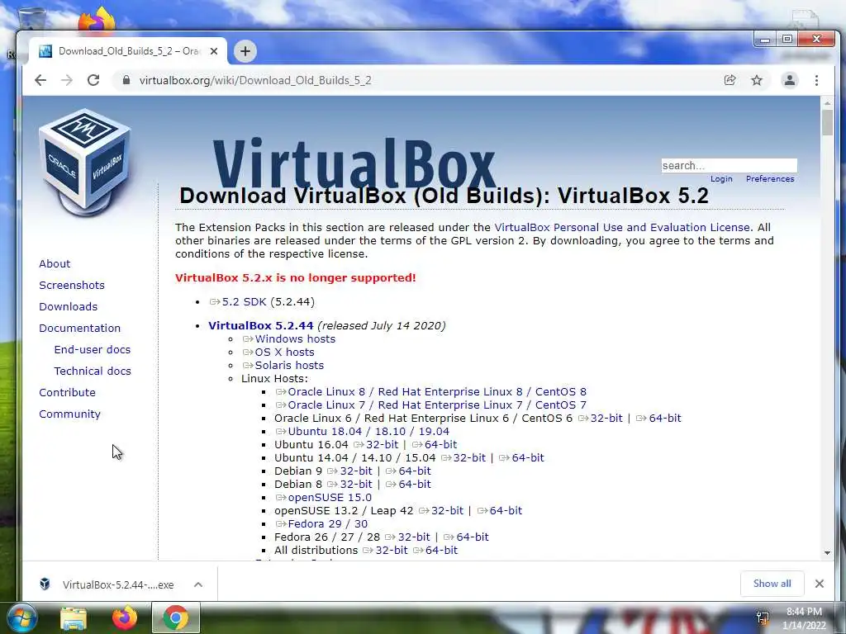Reload the page with the refresh icon
846x634 pixels.
coord(93,80)
